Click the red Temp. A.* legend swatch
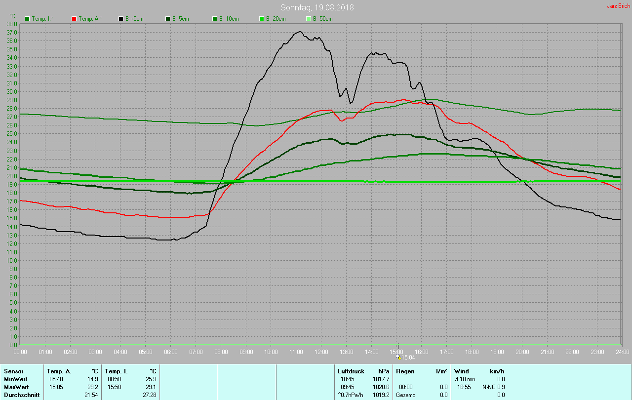632x400 pixels. [x=74, y=18]
